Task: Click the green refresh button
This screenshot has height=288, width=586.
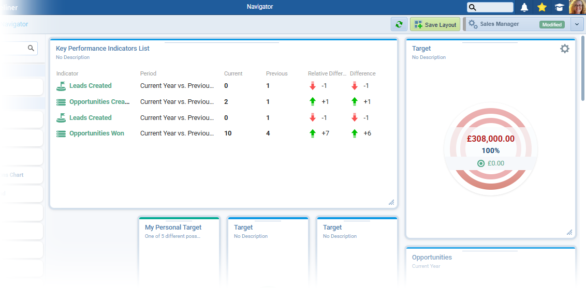Action: pyautogui.click(x=399, y=24)
